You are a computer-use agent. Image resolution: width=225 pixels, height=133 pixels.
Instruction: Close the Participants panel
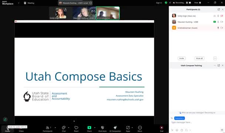[x=222, y=9]
